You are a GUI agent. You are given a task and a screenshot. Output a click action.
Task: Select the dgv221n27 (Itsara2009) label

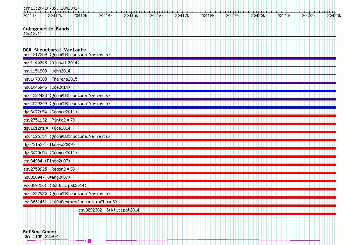[49, 145]
